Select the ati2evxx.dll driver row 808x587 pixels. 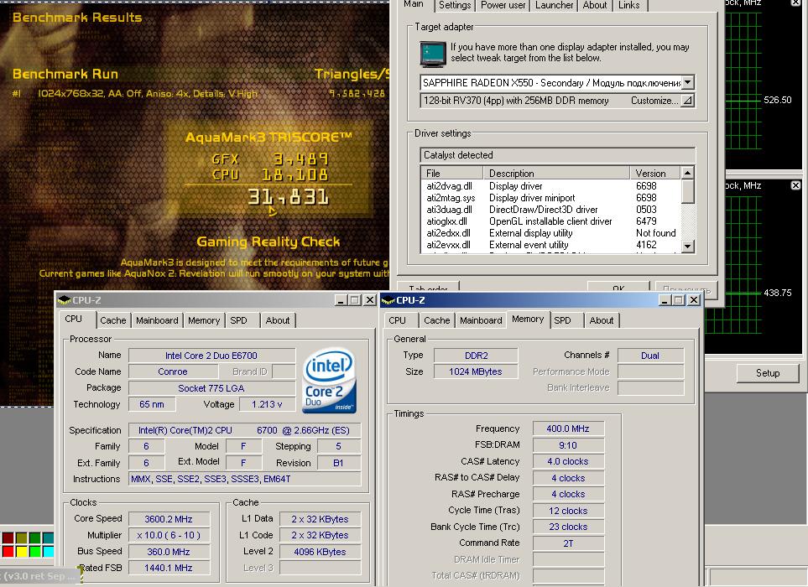coord(551,245)
